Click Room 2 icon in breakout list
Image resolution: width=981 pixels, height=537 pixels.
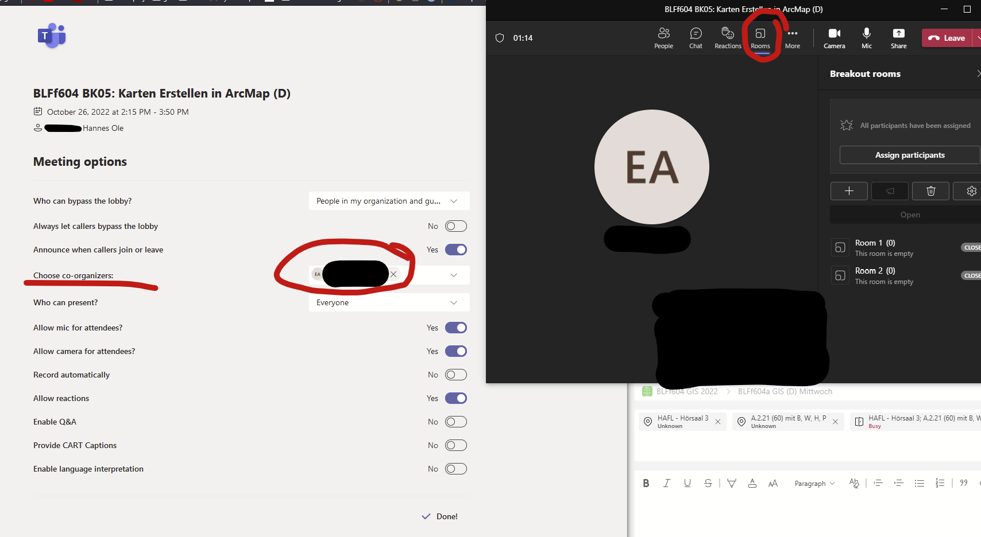[x=840, y=275]
